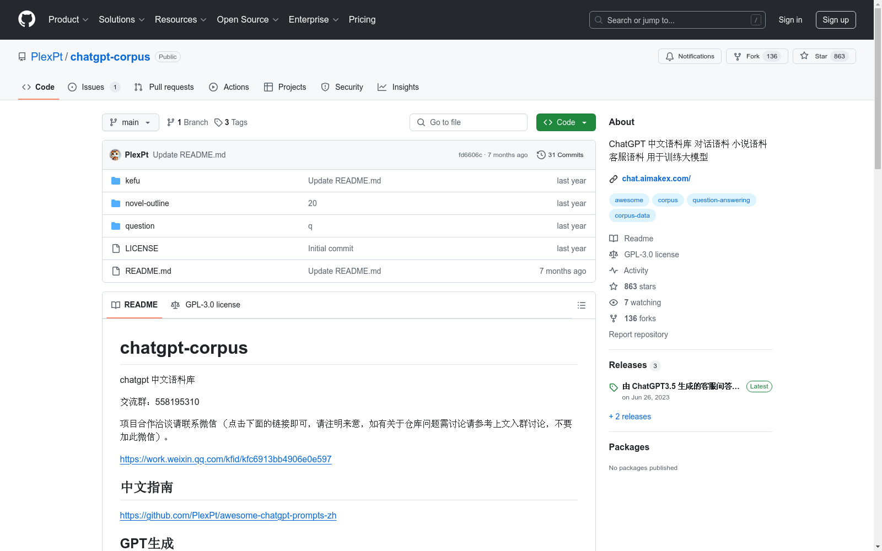Open commit hash fd6606c

pyautogui.click(x=470, y=155)
